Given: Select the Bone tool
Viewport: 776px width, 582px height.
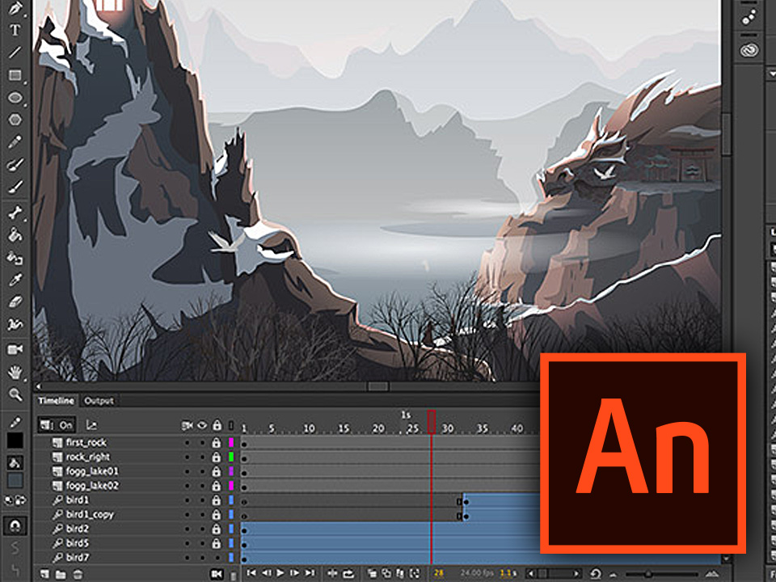Looking at the screenshot, I should coord(15,213).
